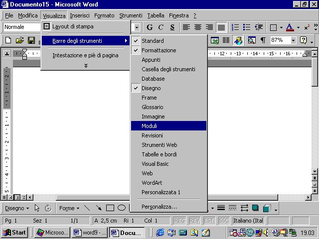Save the document with floppy icon
Image resolution: width=319 pixels, height=239 pixels.
coord(31,40)
